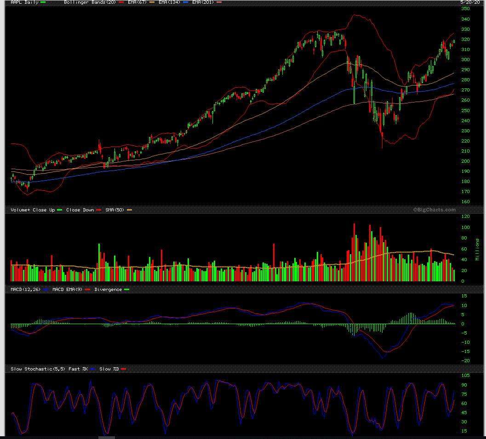Click the 80 volume axis value

464,238
